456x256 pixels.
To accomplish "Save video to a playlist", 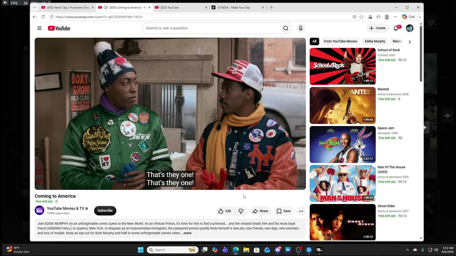I will 284,211.
